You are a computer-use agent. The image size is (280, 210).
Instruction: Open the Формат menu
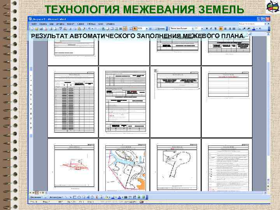click(71, 24)
